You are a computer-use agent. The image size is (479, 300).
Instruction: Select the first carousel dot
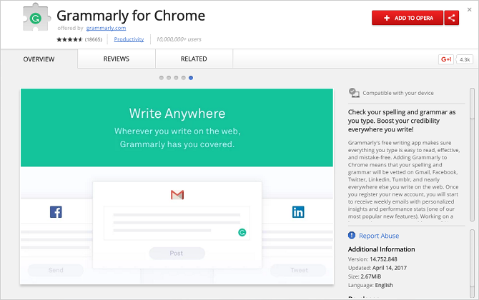click(x=162, y=78)
